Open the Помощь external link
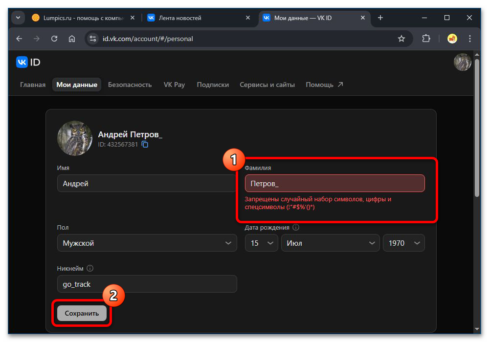 click(x=324, y=85)
